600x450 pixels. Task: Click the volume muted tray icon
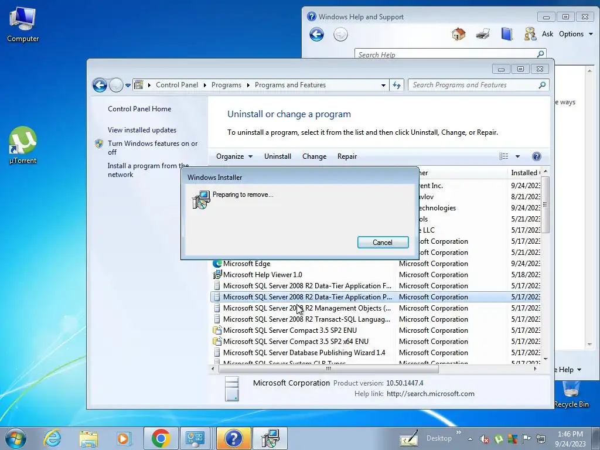[x=485, y=439]
